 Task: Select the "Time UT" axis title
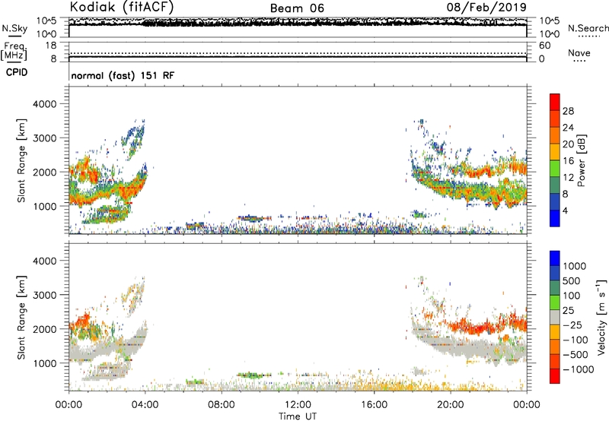tap(298, 416)
